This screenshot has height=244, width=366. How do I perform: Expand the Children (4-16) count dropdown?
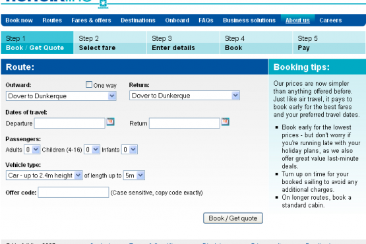[92, 150]
